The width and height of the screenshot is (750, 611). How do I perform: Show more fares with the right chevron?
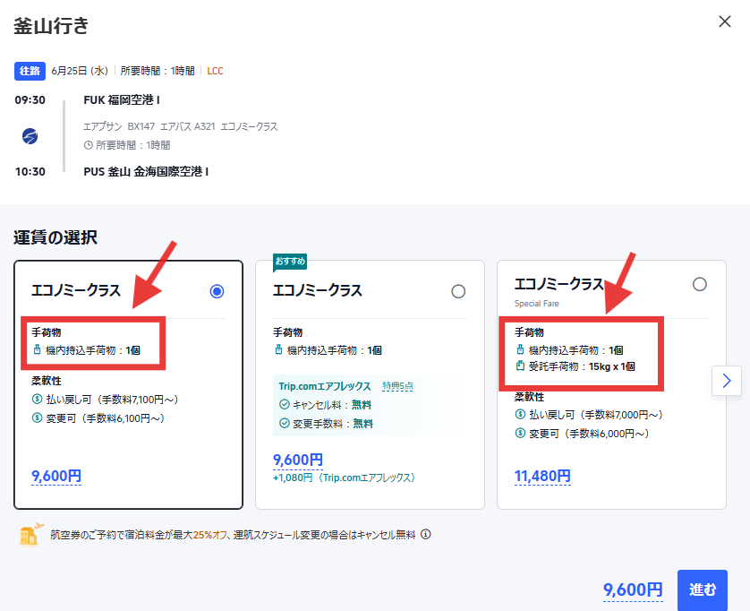pyautogui.click(x=727, y=381)
